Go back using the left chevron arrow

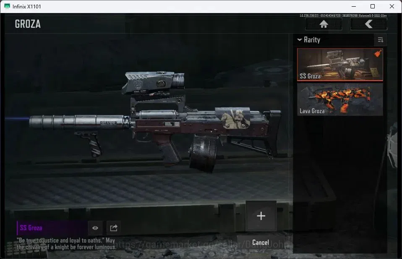pos(369,24)
